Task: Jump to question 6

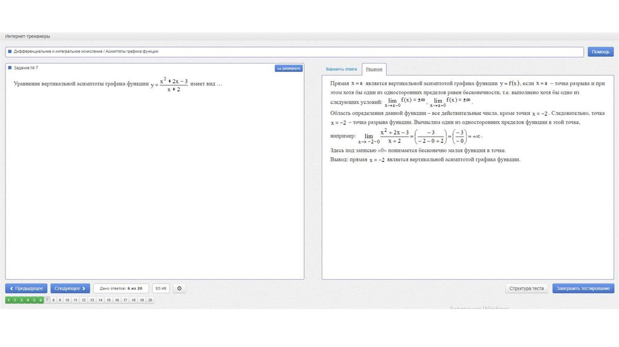Action: tap(41, 300)
